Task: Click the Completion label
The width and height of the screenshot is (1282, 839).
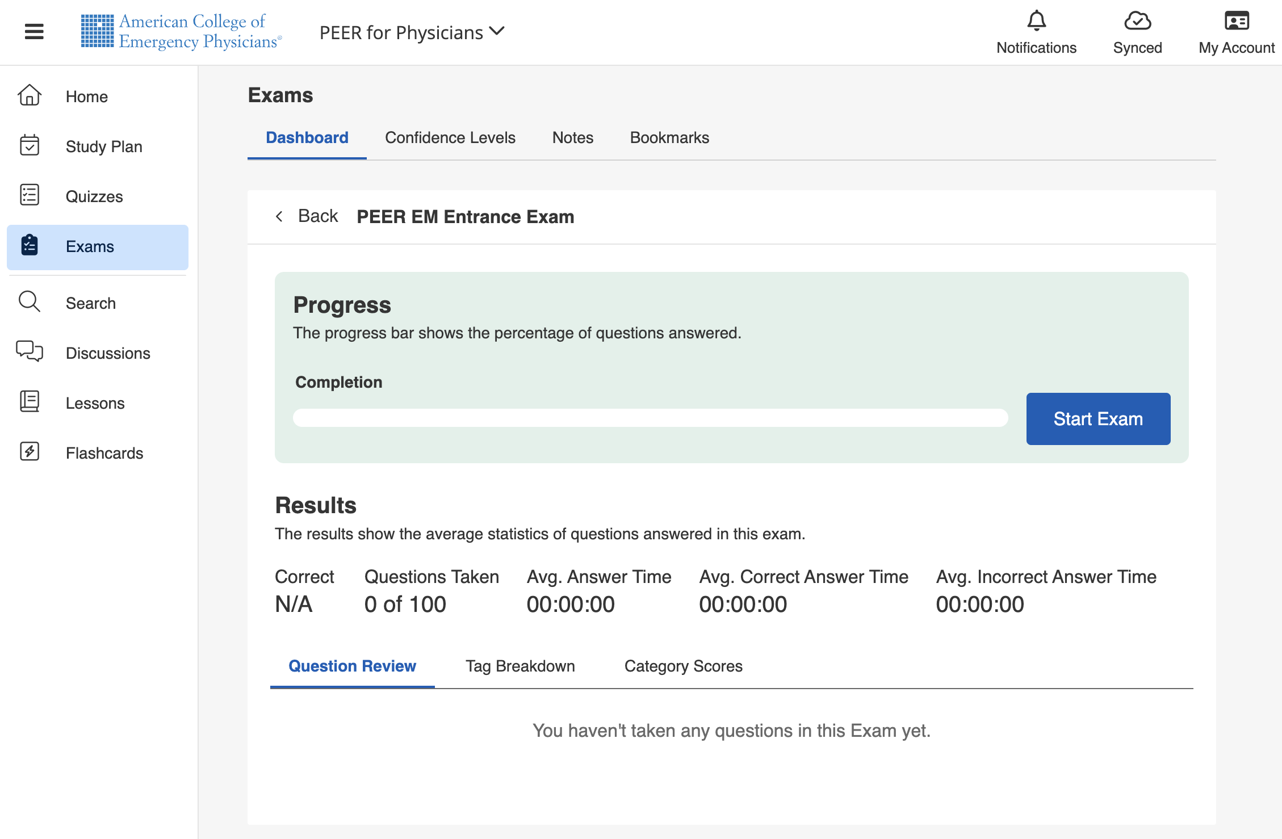Action: [339, 382]
